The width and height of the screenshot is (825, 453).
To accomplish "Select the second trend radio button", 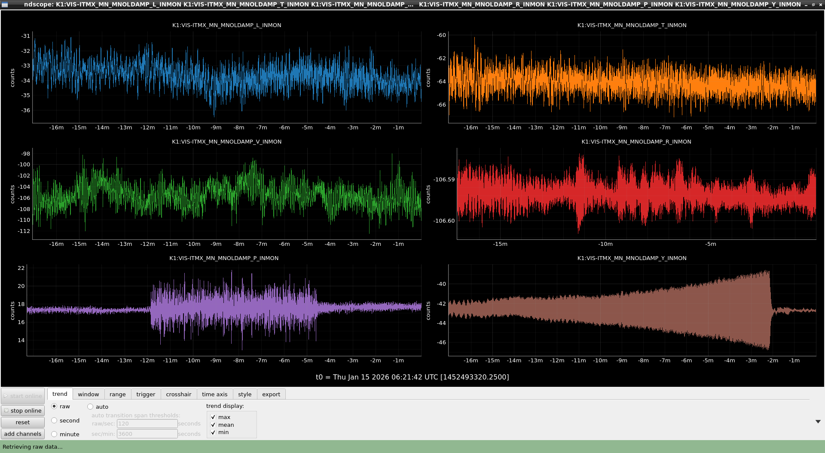I will 54,420.
